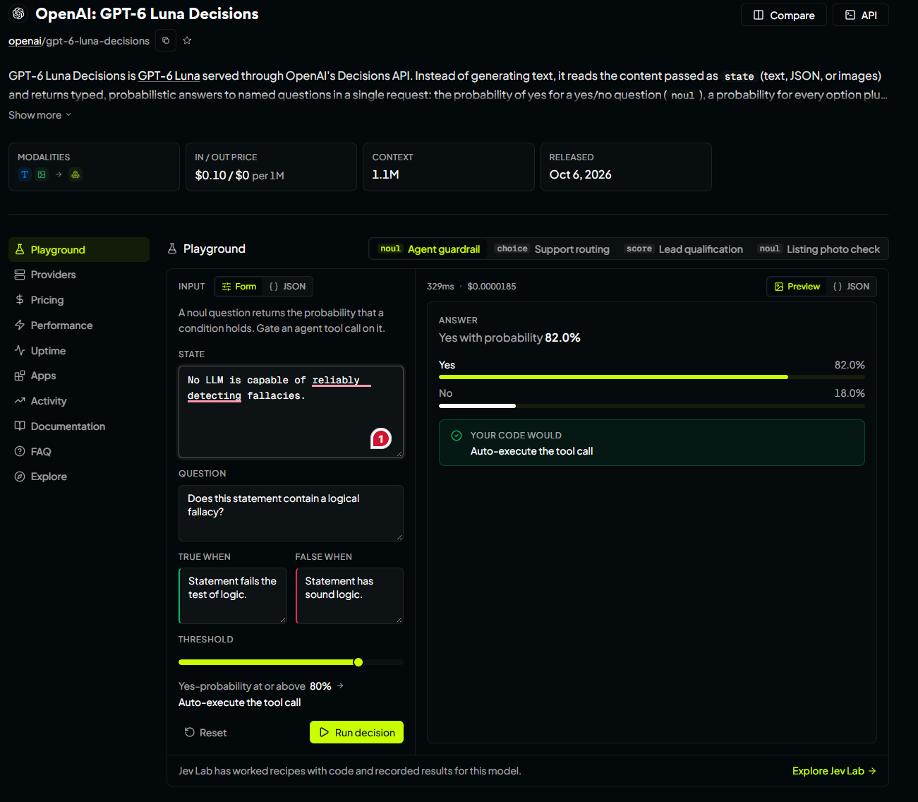Image resolution: width=918 pixels, height=802 pixels.
Task: Click into the True When field
Action: [233, 596]
